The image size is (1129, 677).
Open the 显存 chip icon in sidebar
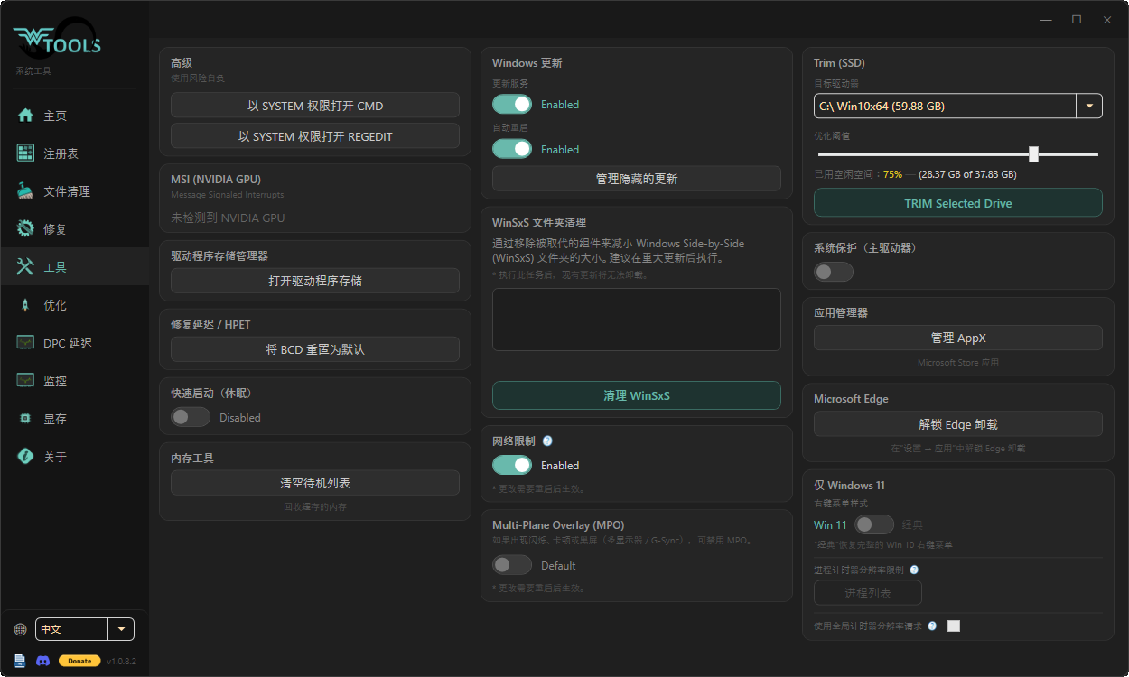pyautogui.click(x=25, y=419)
